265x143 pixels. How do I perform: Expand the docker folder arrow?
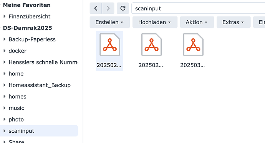5,51
